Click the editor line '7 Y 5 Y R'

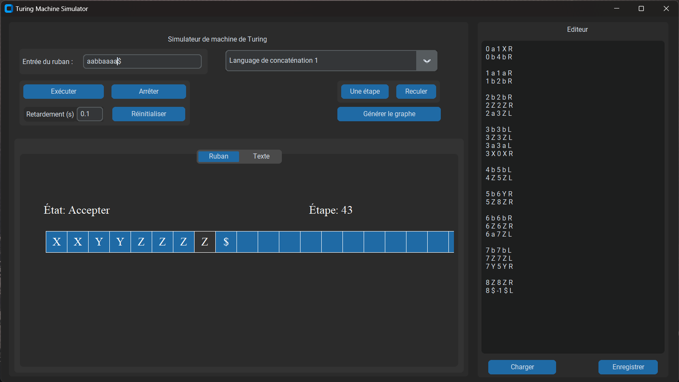pos(499,267)
